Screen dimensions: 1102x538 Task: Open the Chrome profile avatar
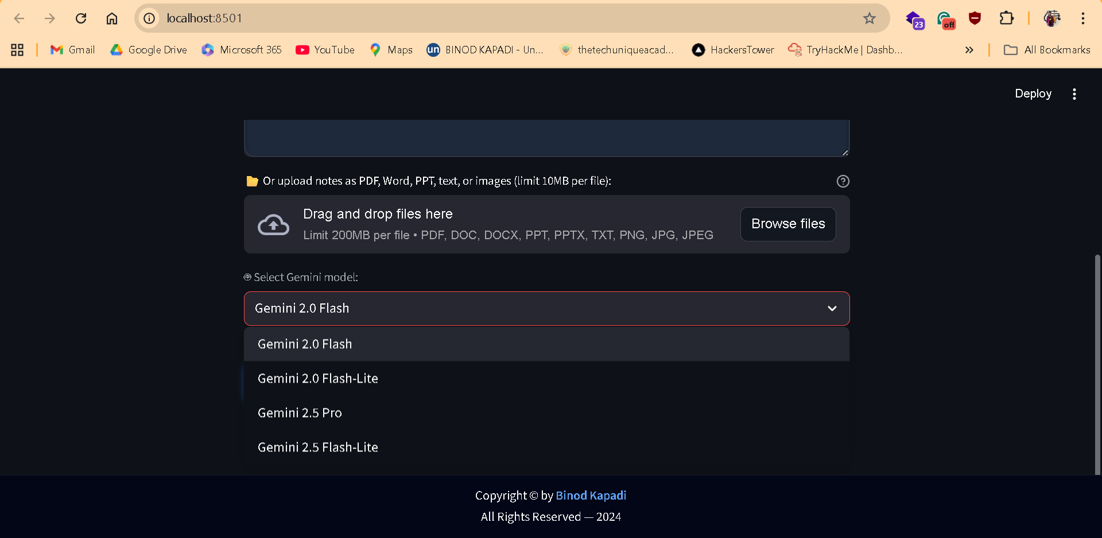coord(1051,18)
